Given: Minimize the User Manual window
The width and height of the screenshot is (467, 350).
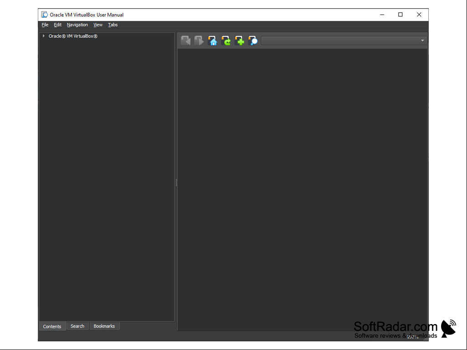Looking at the screenshot, I should click(x=382, y=15).
